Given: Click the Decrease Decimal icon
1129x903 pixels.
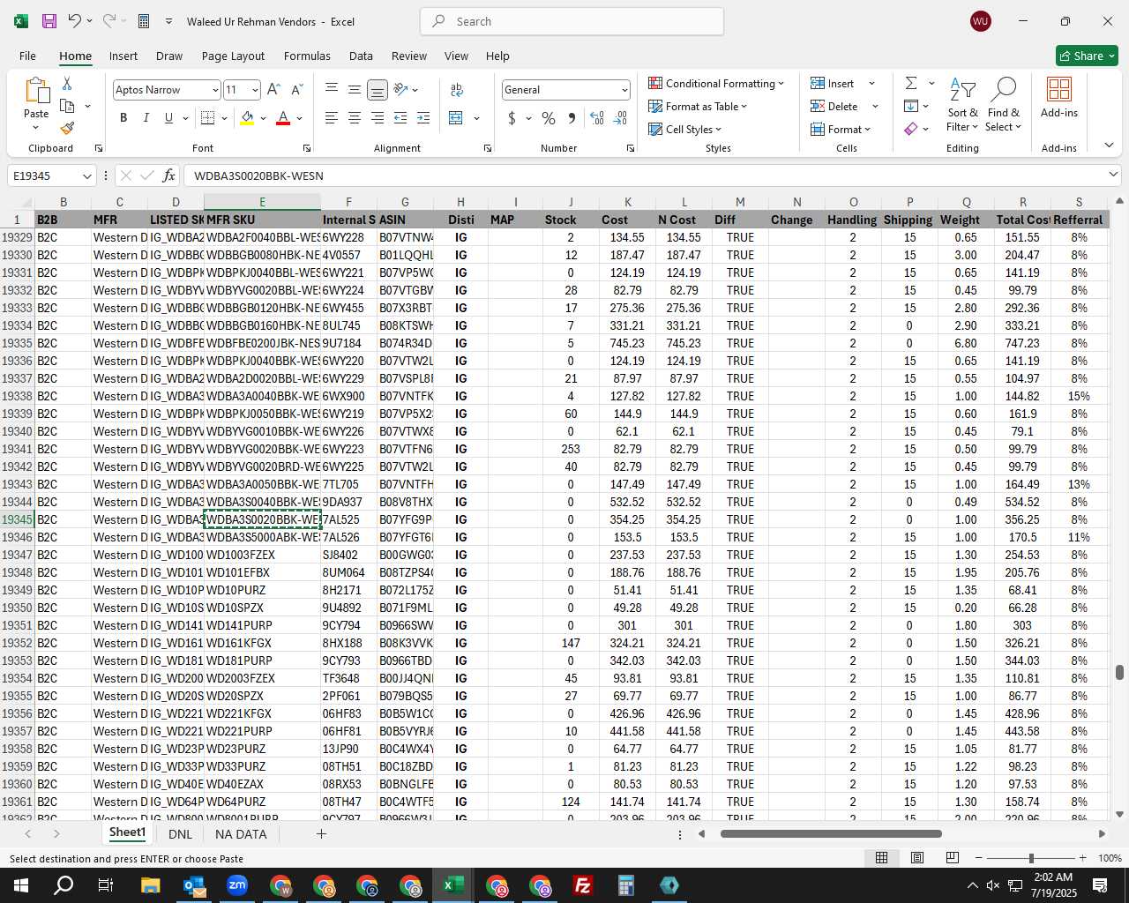Looking at the screenshot, I should [620, 118].
